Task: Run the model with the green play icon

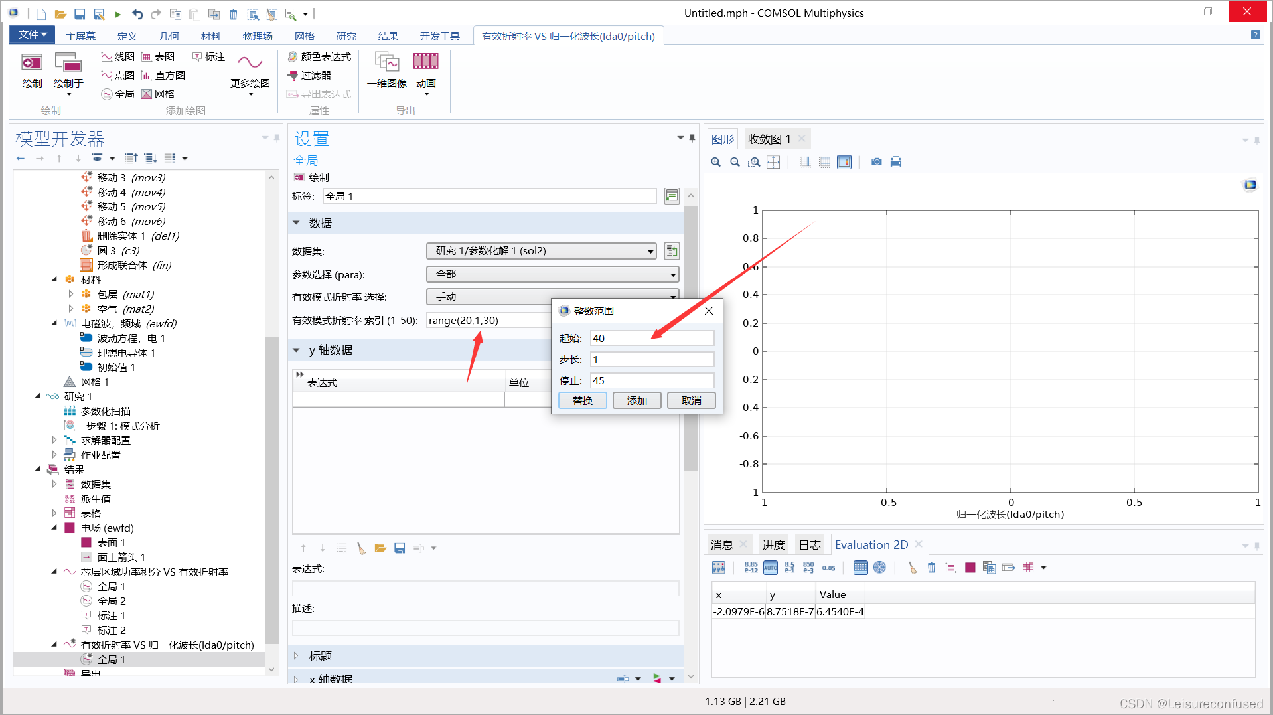Action: [x=117, y=13]
